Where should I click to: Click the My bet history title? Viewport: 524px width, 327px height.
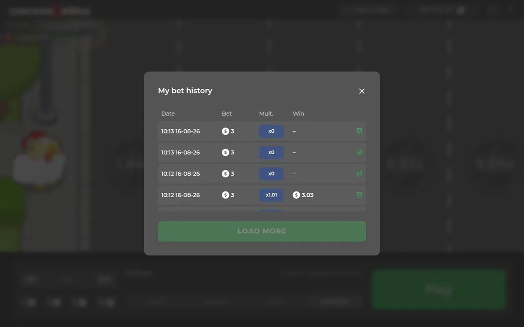pyautogui.click(x=185, y=91)
